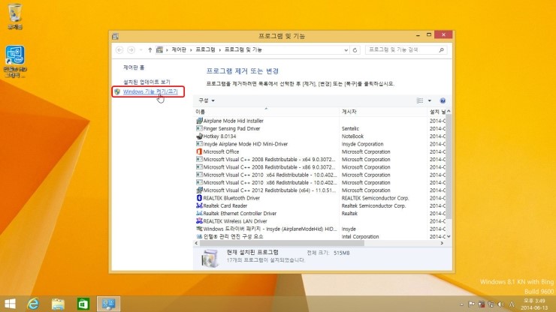Click the Forward navigation arrow
Image resolution: width=556 pixels, height=312 pixels.
(x=131, y=50)
